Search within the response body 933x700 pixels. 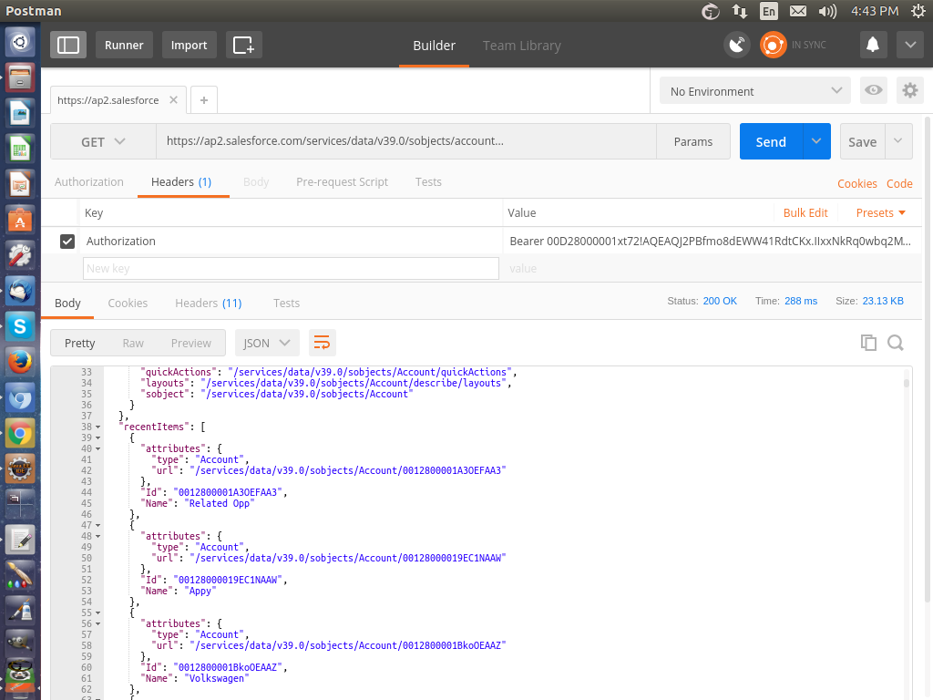coord(896,343)
